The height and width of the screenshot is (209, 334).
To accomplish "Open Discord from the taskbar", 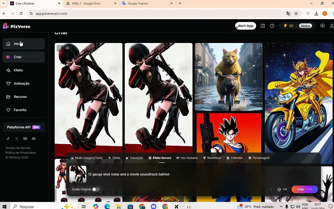I will pos(153,206).
